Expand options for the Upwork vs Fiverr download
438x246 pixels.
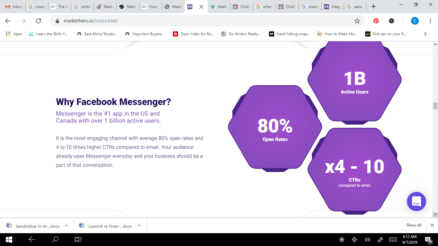coord(139,225)
